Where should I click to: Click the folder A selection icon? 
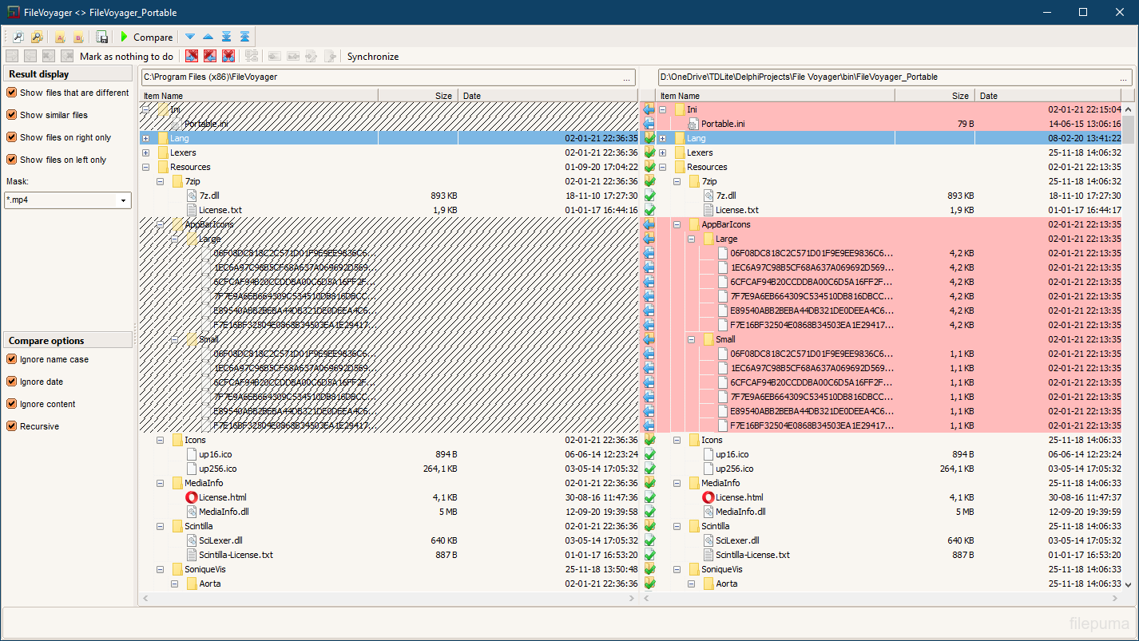point(59,38)
